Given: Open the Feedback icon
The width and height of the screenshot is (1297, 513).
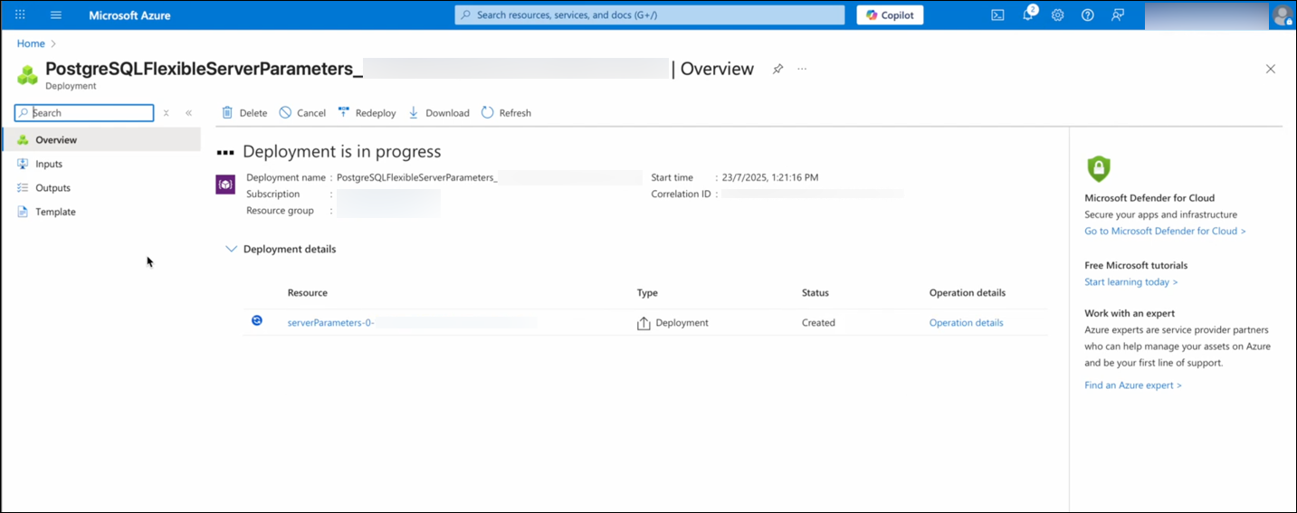Looking at the screenshot, I should point(1118,15).
